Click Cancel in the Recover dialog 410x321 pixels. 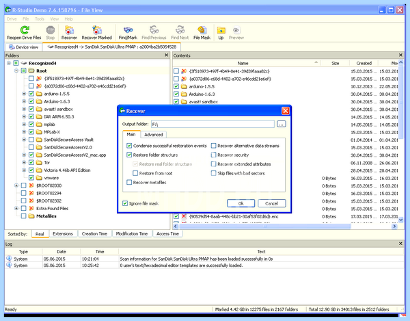(x=272, y=203)
